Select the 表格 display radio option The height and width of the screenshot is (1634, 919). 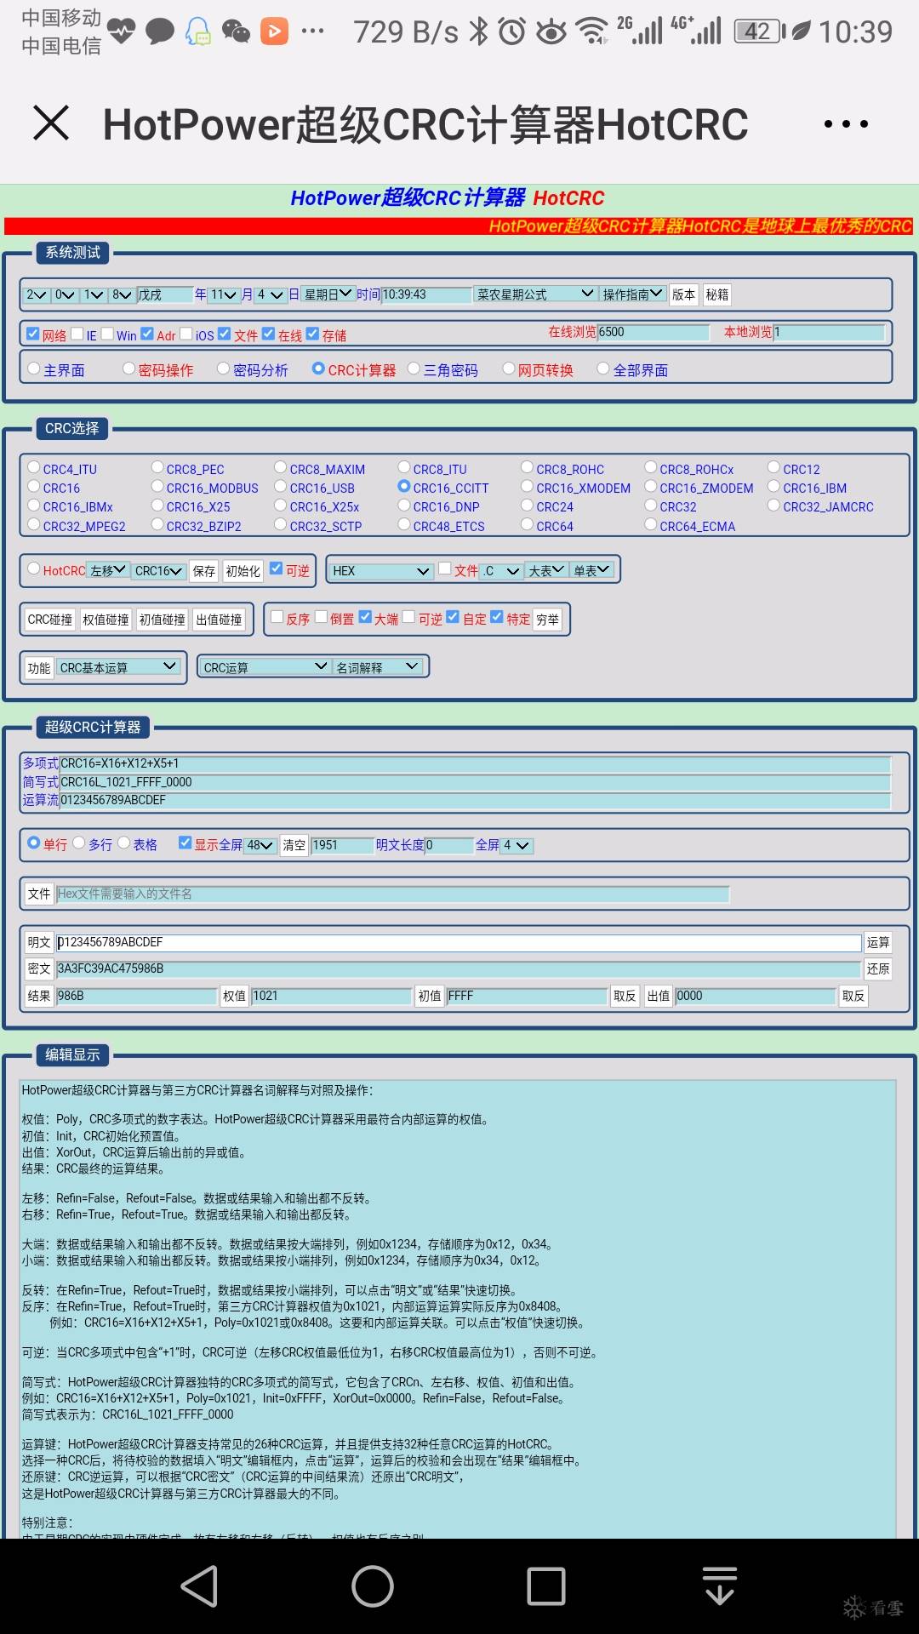pos(124,843)
